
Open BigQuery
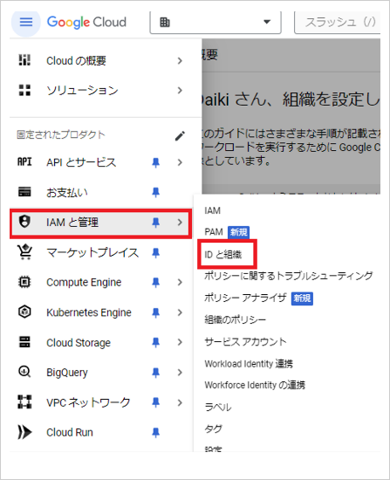coord(67,373)
